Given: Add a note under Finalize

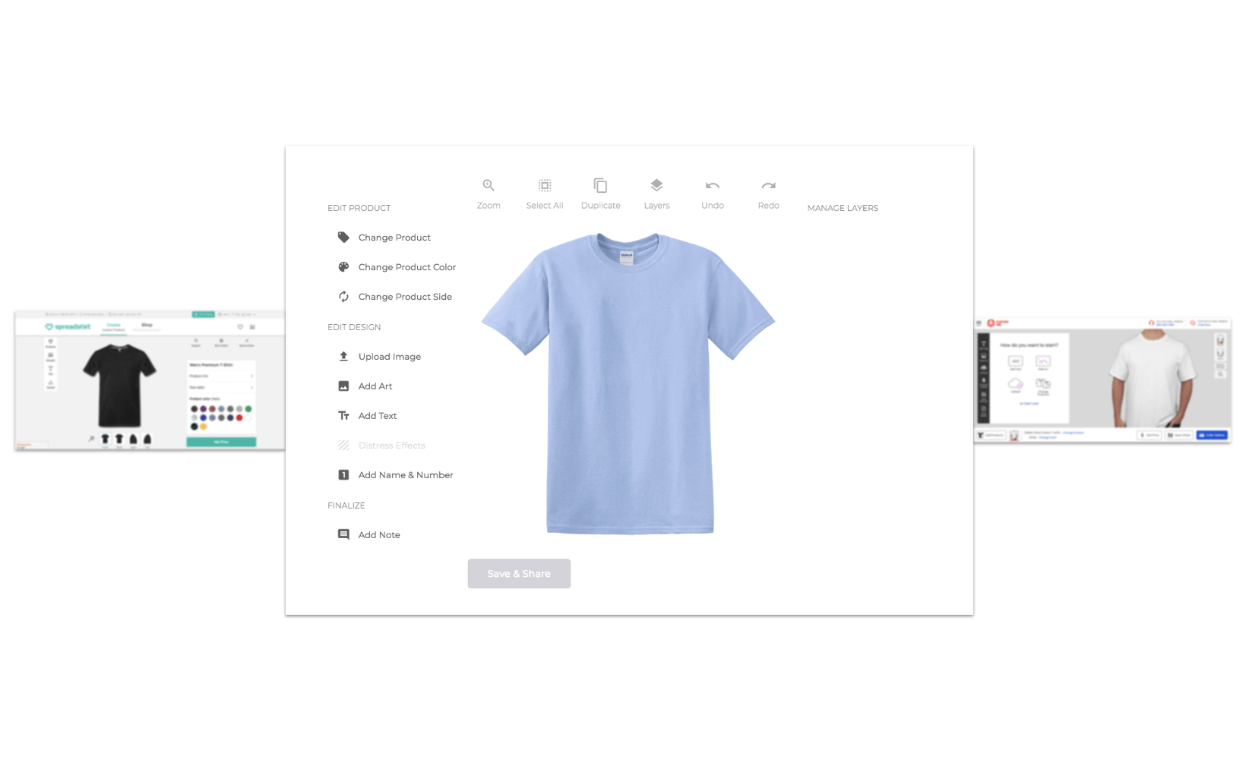Looking at the screenshot, I should [368, 535].
